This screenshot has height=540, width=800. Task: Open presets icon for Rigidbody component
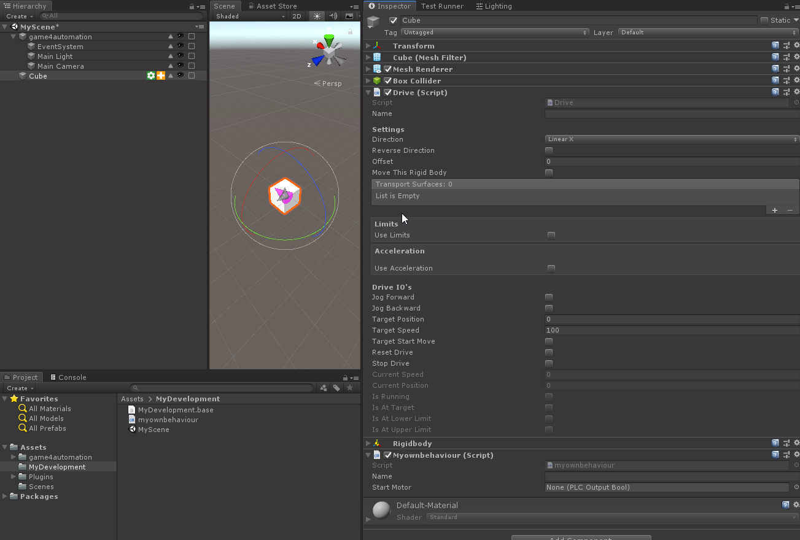click(x=786, y=443)
